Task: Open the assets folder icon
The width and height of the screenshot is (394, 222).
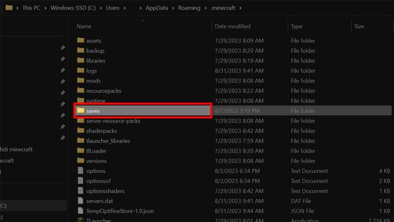Action: 80,40
